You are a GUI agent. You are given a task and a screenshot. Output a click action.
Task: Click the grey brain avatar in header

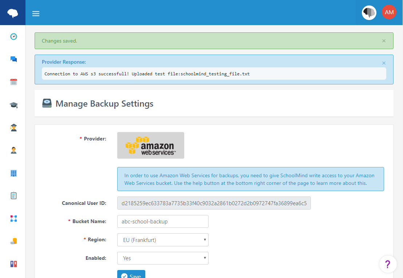[x=369, y=13]
